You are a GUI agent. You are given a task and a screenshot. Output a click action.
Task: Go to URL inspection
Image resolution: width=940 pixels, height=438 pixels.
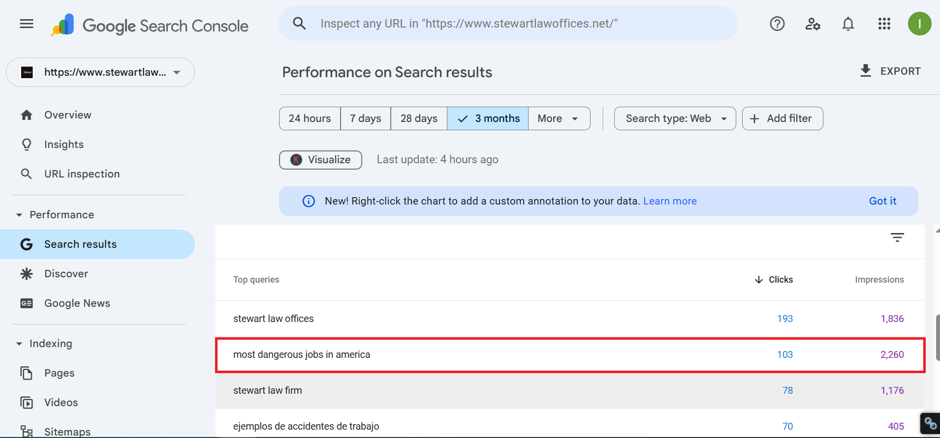[97, 174]
